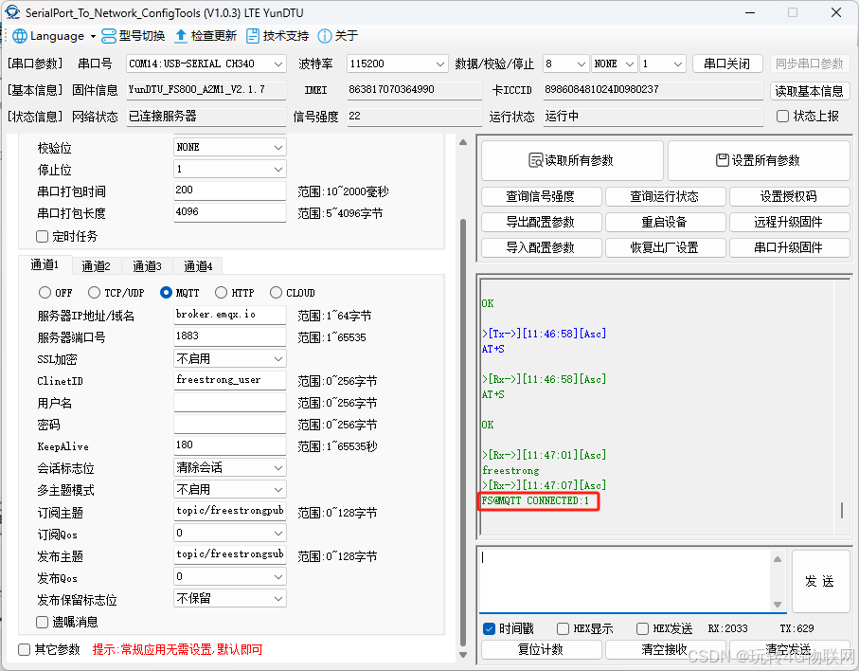Switch to the 通道2 tab
The image size is (859, 671).
click(x=96, y=266)
